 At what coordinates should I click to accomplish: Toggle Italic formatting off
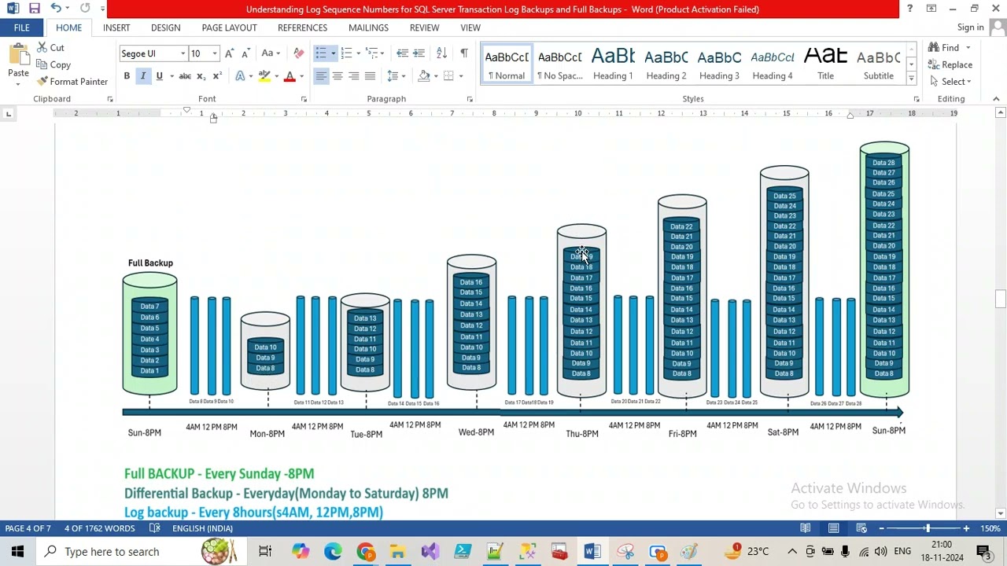point(143,76)
